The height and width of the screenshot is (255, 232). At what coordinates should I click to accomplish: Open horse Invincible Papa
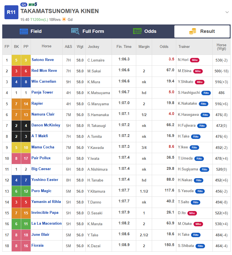pos(45,213)
